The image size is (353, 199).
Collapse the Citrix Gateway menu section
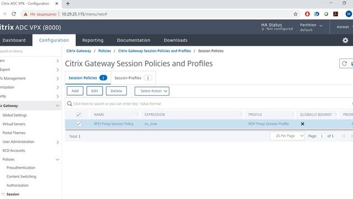click(x=57, y=106)
